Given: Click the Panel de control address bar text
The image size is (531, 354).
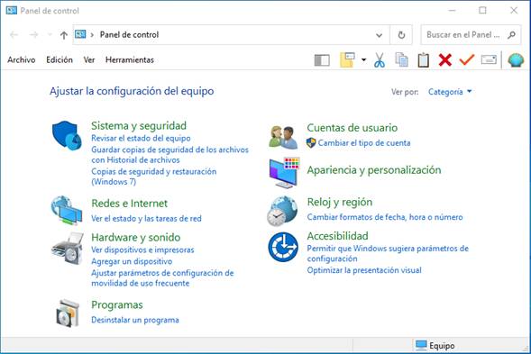Looking at the screenshot, I should (129, 35).
